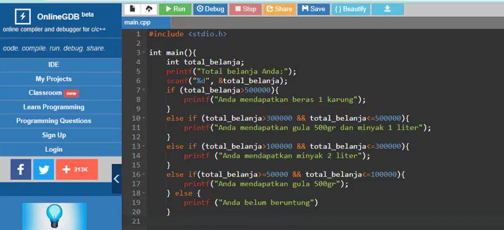The height and width of the screenshot is (230, 504).
Task: Run the program with Run button
Action: 175,9
